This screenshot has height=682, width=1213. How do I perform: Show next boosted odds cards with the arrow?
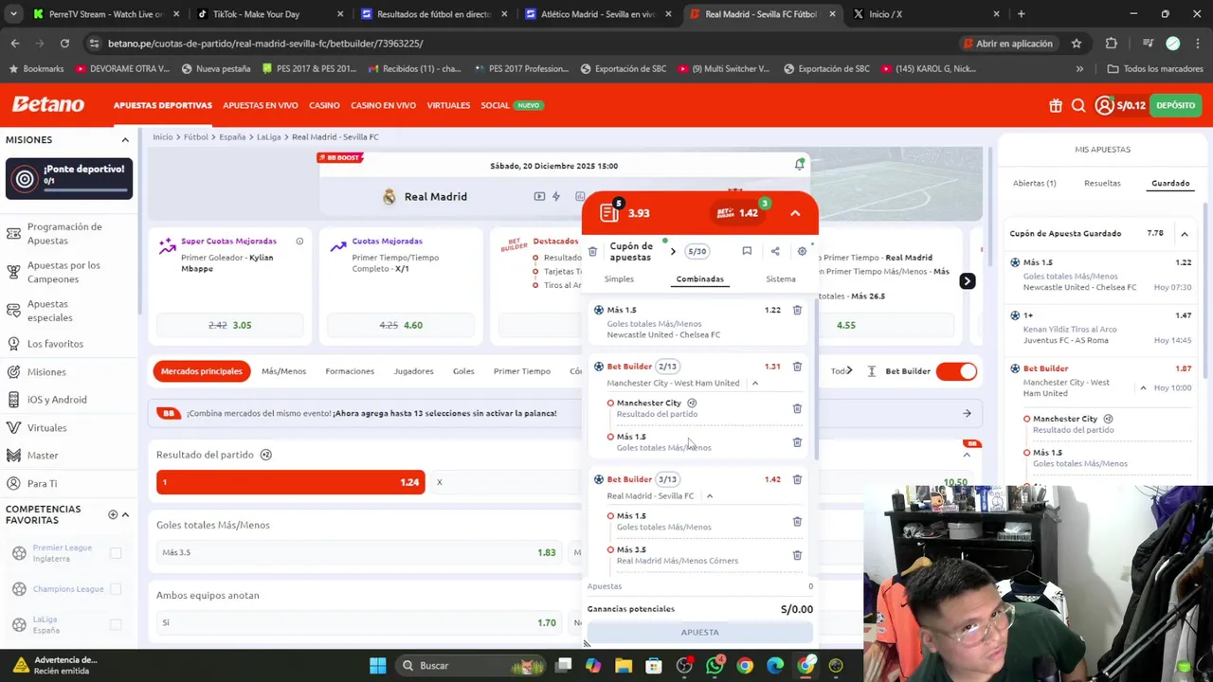[967, 281]
